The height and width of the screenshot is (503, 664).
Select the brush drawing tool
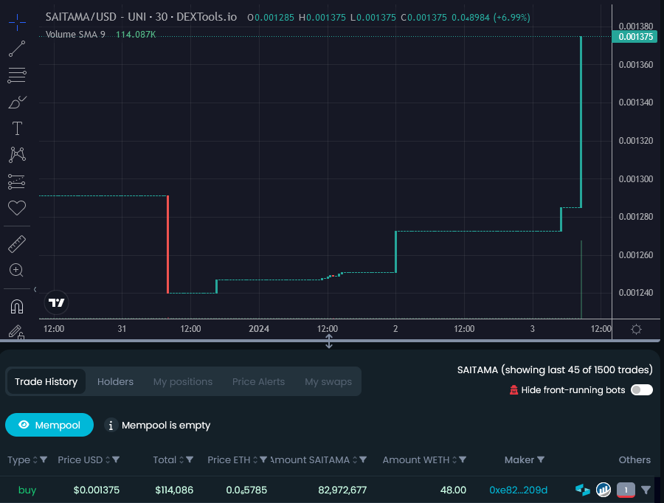click(x=17, y=102)
